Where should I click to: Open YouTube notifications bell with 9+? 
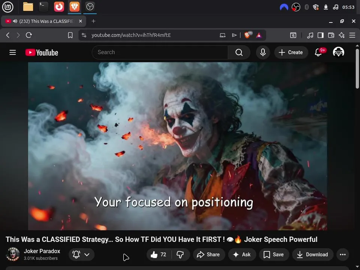(318, 52)
